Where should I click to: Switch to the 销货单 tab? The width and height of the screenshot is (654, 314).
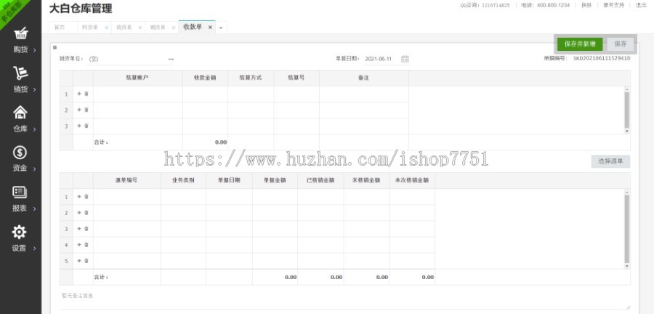coord(124,28)
